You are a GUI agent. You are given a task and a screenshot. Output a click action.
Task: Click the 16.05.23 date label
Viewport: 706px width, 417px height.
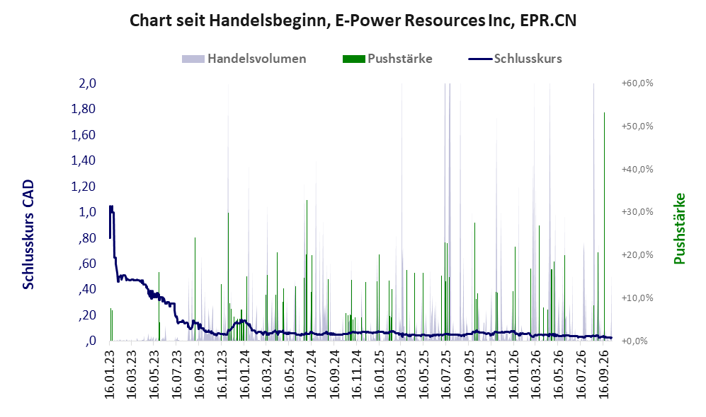click(x=154, y=374)
